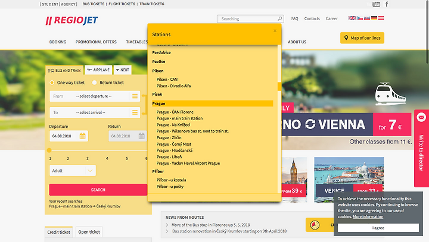Open station list icon for From field
The image size is (429, 242).
[x=135, y=96]
